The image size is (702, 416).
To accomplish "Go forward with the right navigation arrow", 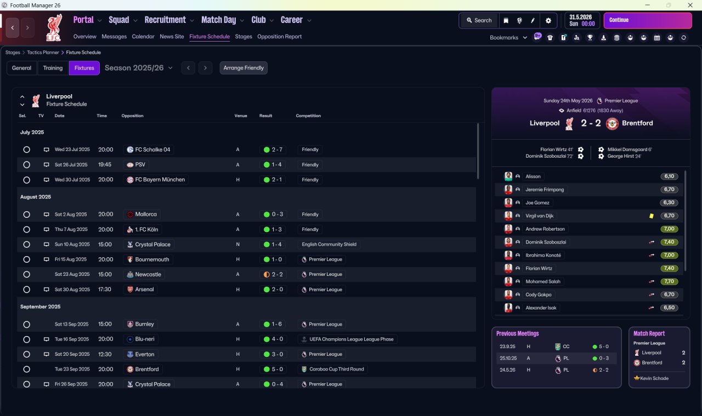I will pos(27,27).
